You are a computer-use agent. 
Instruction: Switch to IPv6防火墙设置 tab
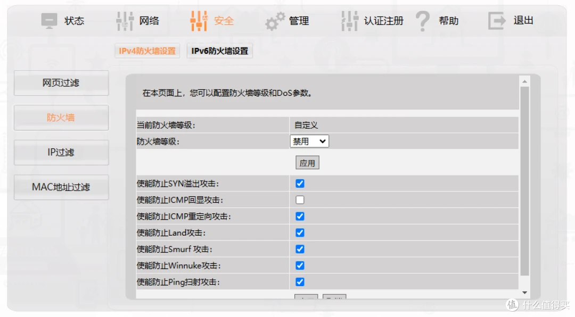[x=220, y=51]
